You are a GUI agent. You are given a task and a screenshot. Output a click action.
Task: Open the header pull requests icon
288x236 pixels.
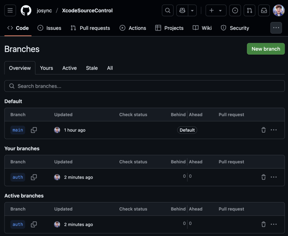tap(249, 10)
